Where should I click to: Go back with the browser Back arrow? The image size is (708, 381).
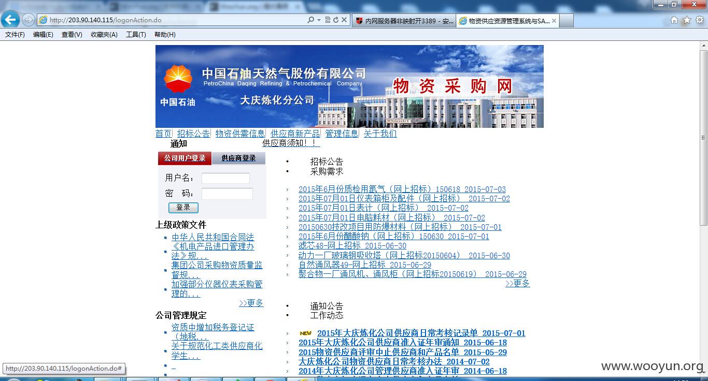point(10,20)
